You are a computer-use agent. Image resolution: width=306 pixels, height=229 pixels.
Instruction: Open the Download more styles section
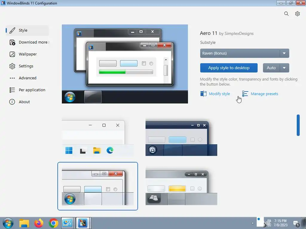coord(34,42)
